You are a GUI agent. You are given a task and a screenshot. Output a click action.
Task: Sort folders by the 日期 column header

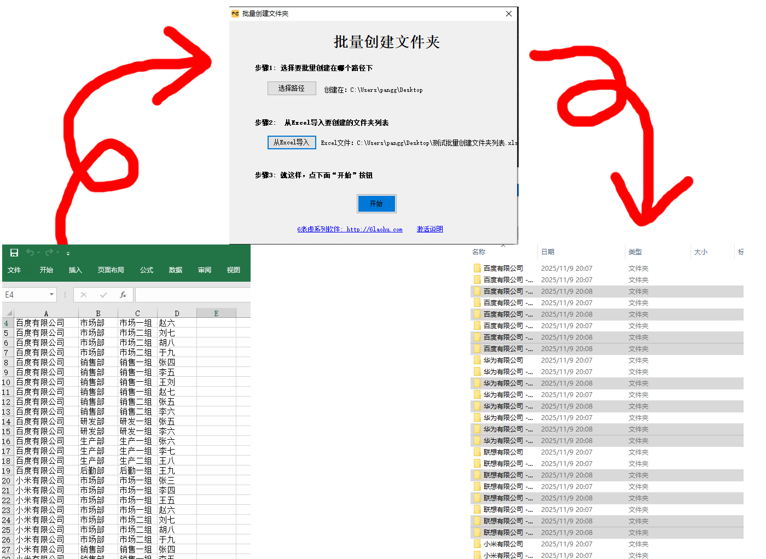(548, 252)
